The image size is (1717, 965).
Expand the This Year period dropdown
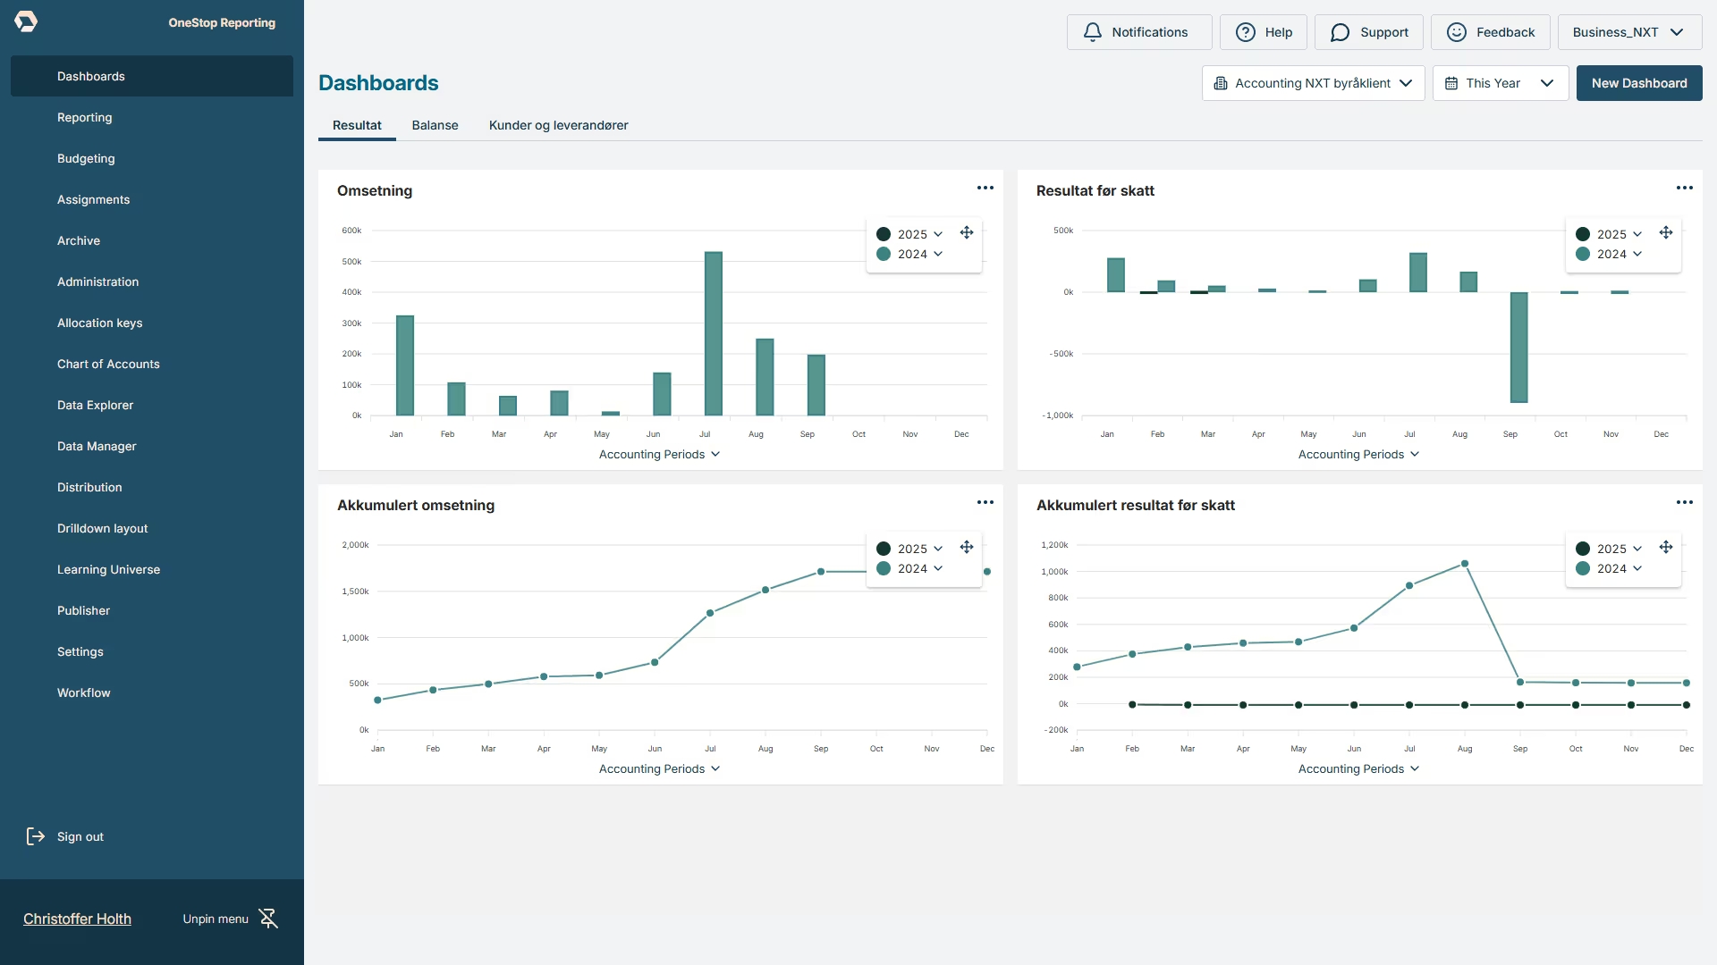(1500, 83)
